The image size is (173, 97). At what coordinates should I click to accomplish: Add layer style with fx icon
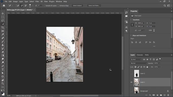point(150,95)
